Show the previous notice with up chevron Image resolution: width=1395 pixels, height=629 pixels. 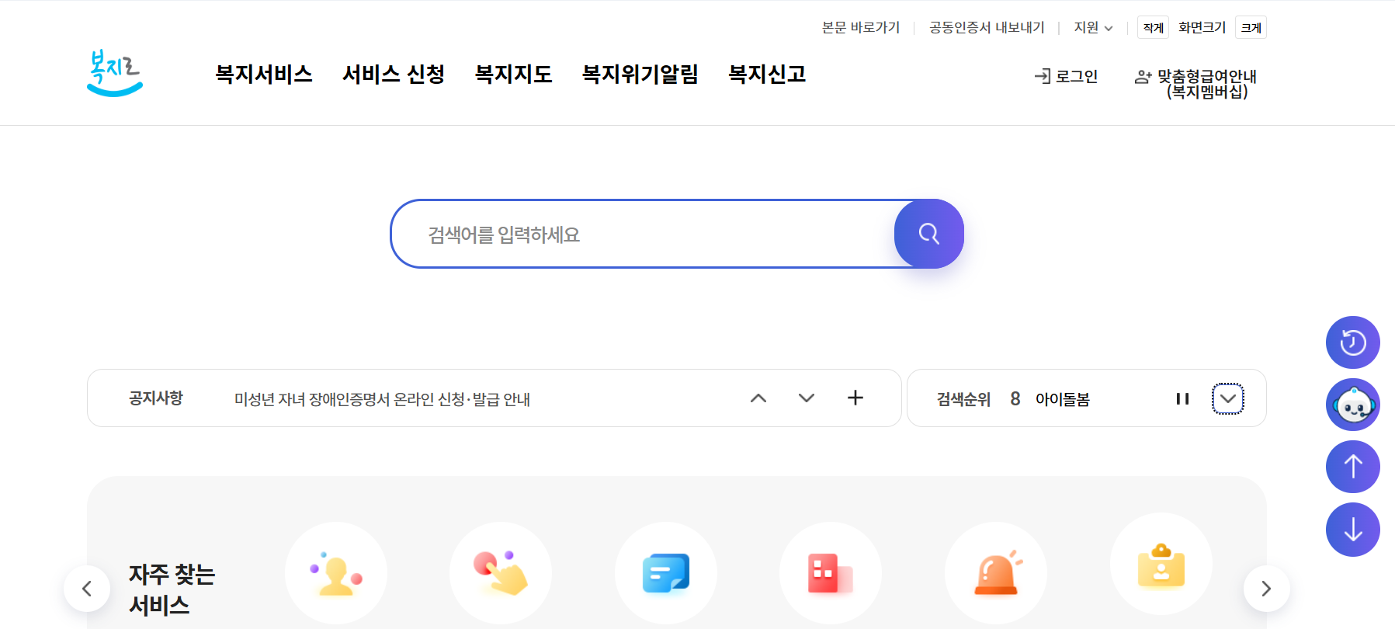[x=758, y=398]
